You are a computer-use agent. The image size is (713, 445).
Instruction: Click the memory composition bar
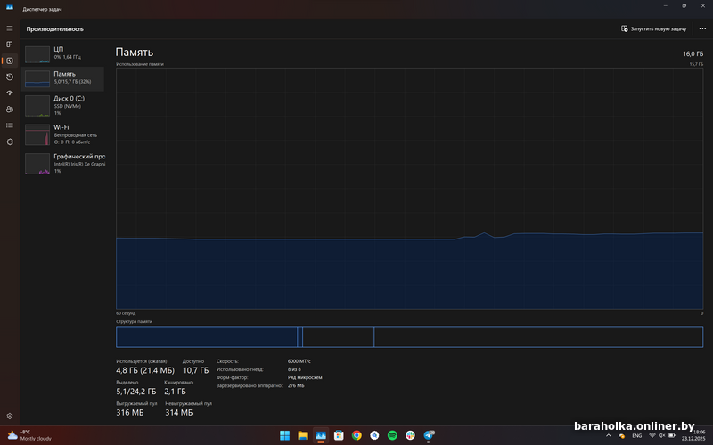[x=408, y=336]
